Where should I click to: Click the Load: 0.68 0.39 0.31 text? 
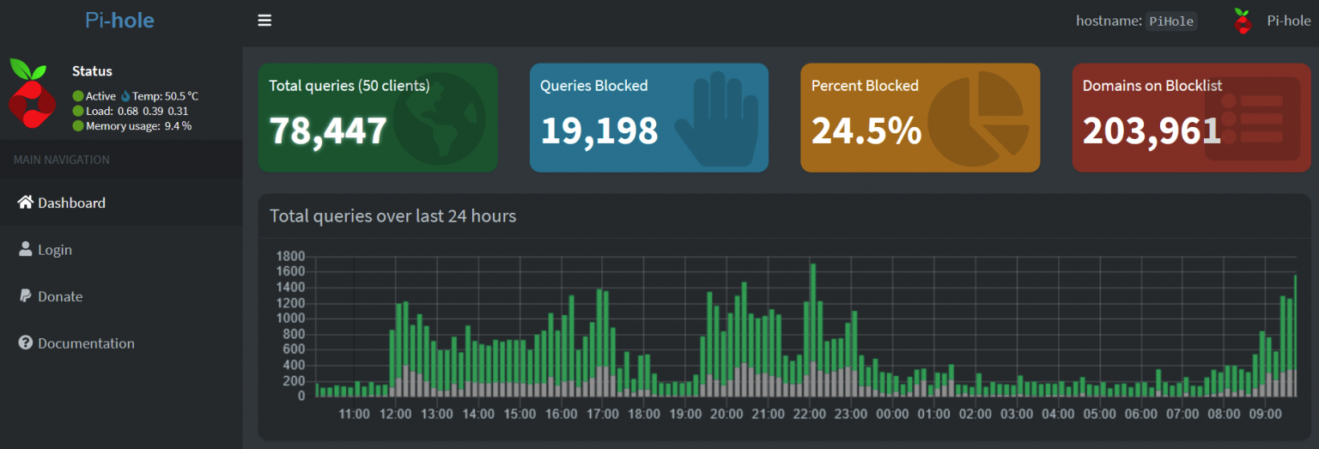[137, 111]
